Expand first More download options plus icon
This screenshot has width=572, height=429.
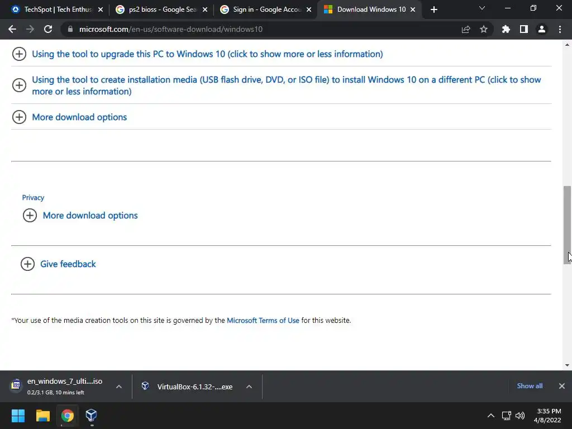(19, 117)
